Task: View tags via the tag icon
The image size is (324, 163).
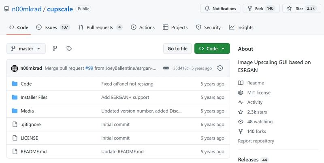Action: [69, 48]
